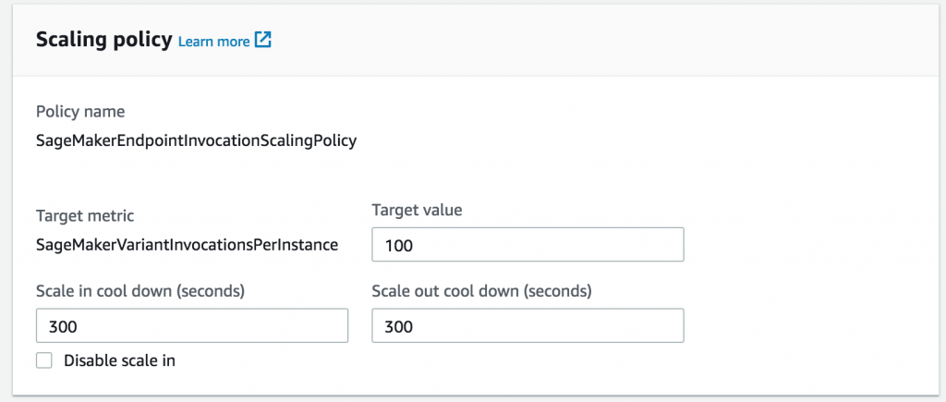The image size is (946, 402).
Task: Click the external link icon beside Learn more
Action: pos(263,40)
